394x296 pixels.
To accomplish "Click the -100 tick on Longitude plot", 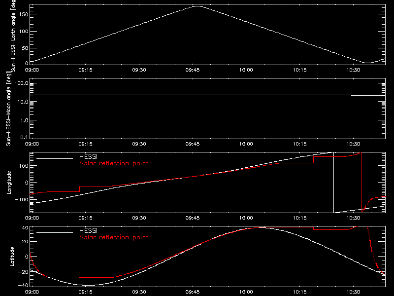I will coord(21,199).
